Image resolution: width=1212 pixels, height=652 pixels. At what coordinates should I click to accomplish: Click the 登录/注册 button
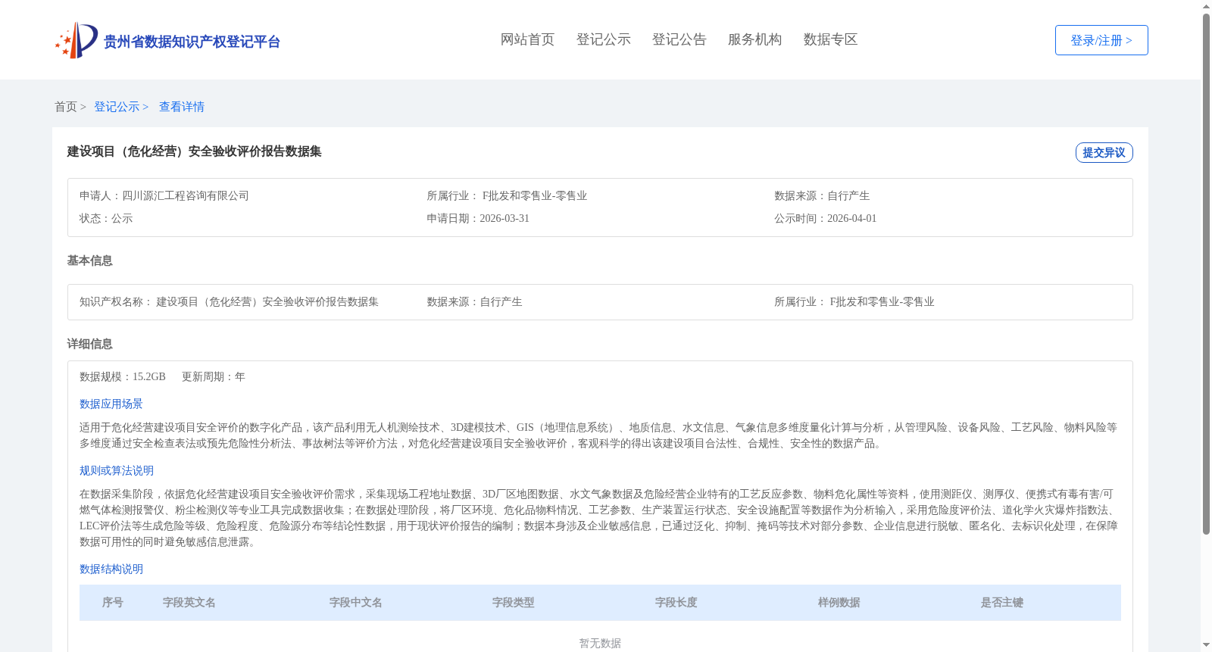pos(1101,40)
